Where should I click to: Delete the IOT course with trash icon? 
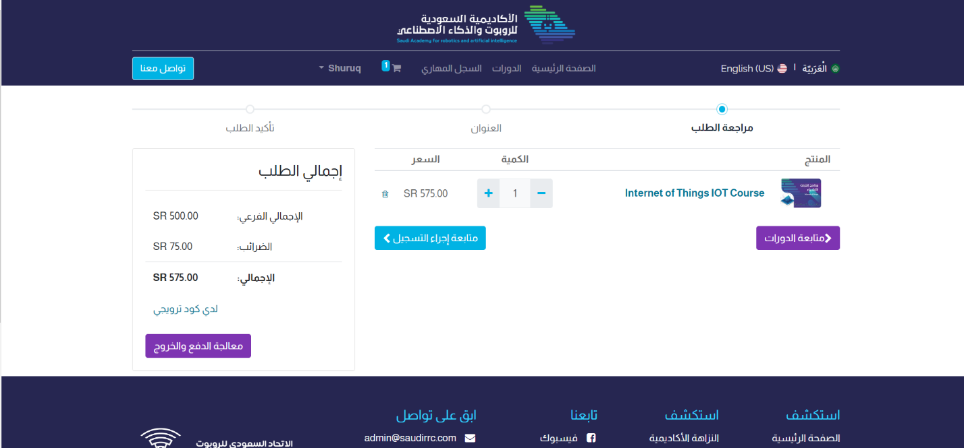point(385,194)
